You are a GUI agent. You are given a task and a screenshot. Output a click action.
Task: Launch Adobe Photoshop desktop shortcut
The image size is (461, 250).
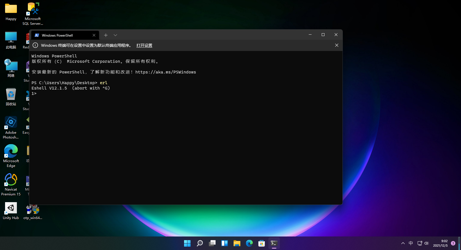pyautogui.click(x=11, y=128)
